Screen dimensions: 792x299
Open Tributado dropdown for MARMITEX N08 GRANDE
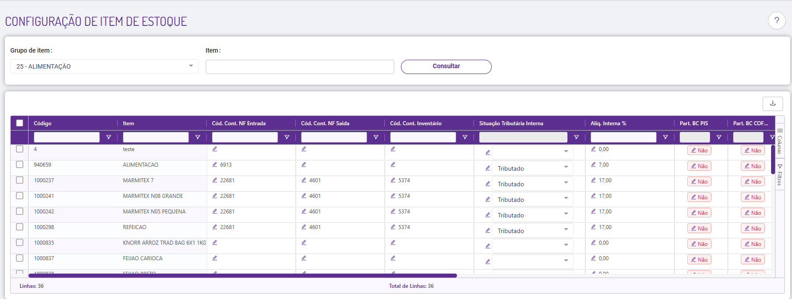pyautogui.click(x=533, y=199)
